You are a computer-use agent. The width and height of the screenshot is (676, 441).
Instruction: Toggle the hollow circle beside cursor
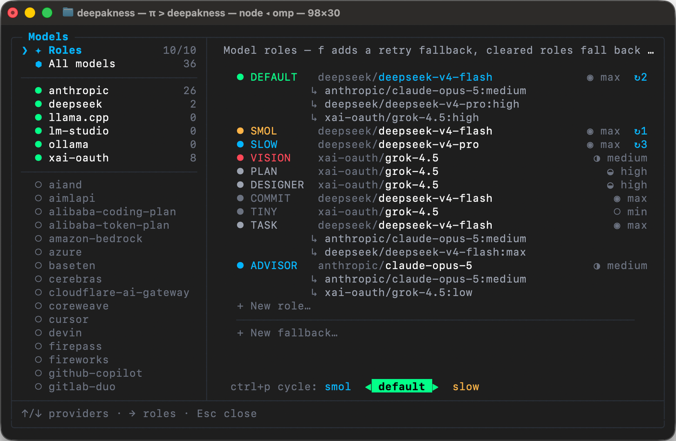[x=38, y=319]
